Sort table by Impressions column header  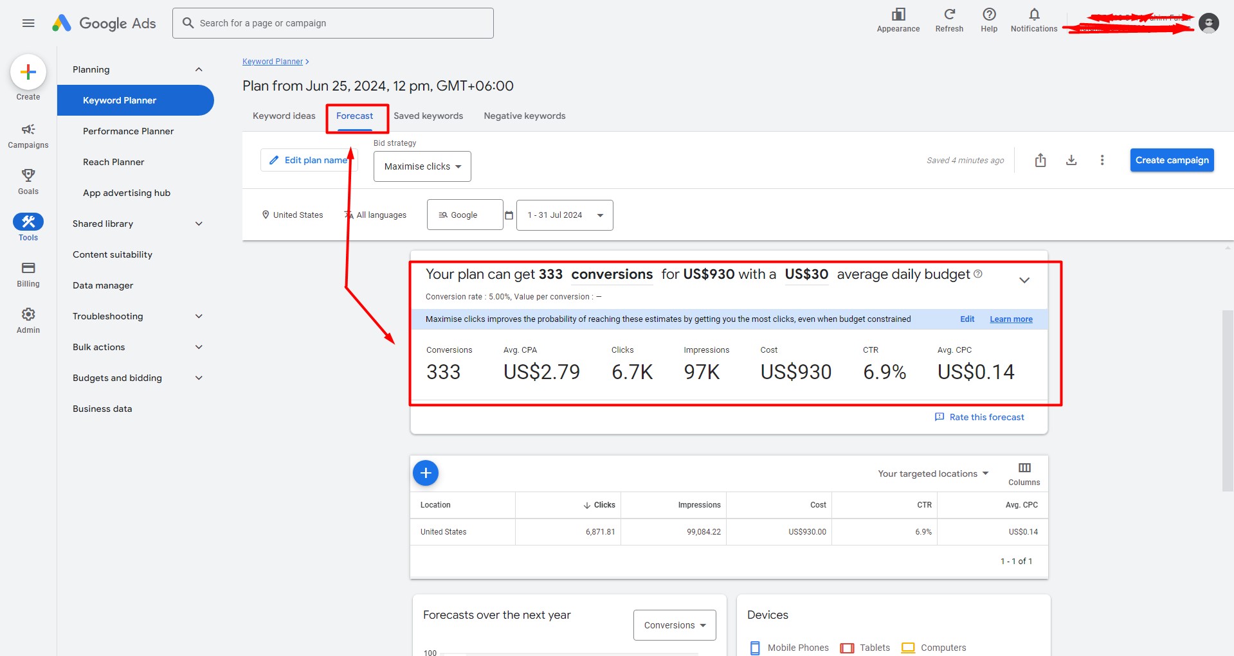pos(699,505)
